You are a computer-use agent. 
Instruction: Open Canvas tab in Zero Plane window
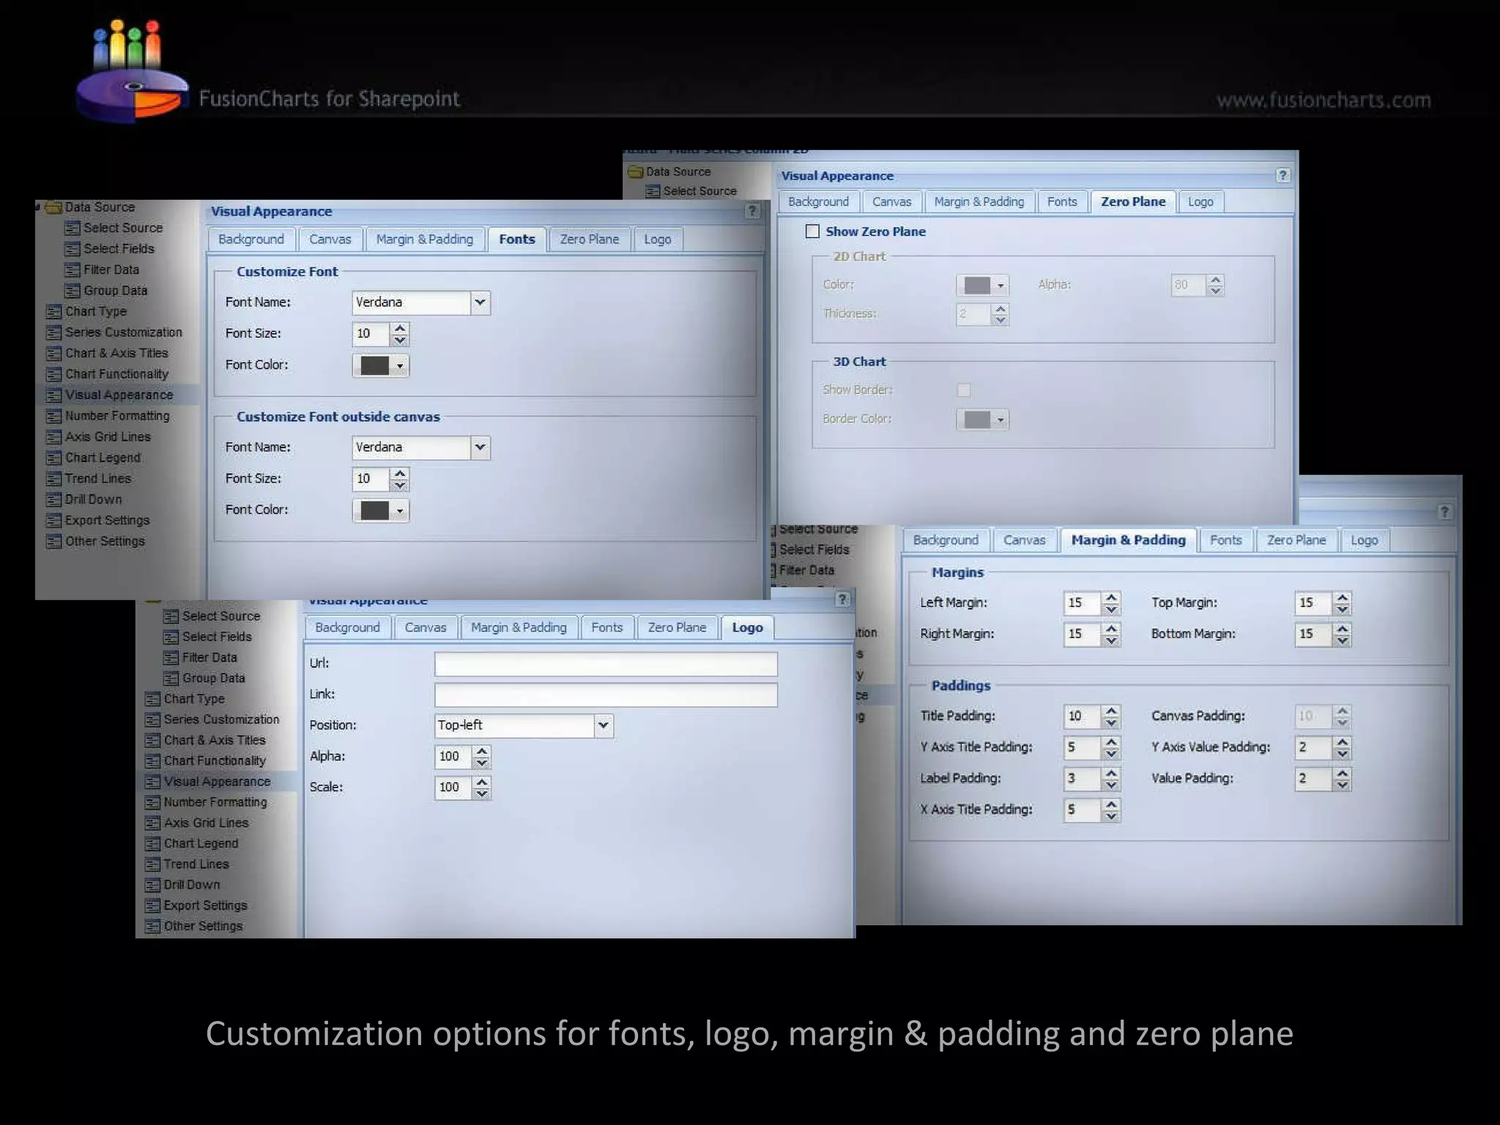891,201
